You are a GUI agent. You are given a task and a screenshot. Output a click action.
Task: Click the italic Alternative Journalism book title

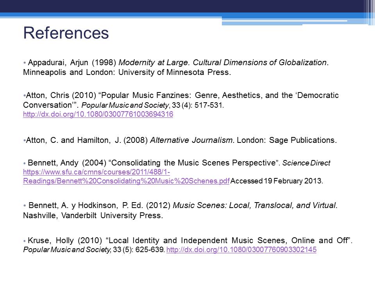[x=191, y=140]
